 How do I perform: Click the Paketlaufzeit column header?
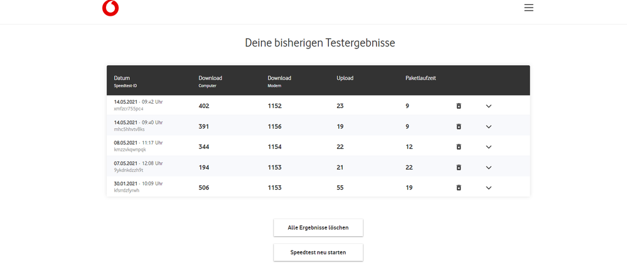(x=421, y=79)
